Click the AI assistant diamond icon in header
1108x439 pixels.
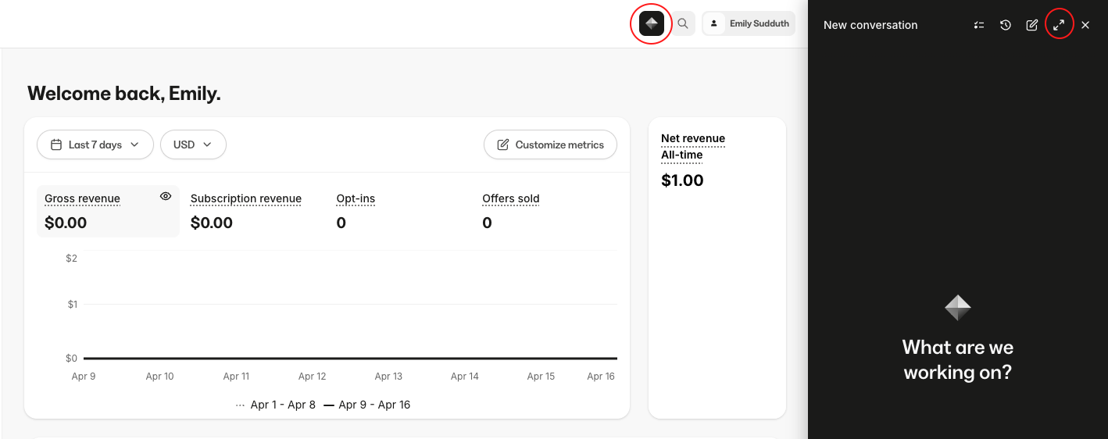coord(651,24)
